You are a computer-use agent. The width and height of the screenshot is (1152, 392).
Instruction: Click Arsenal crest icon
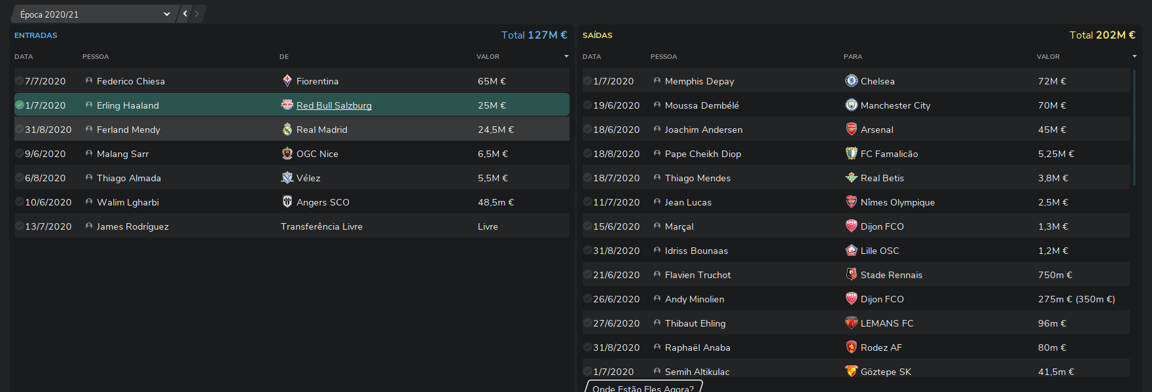851,129
